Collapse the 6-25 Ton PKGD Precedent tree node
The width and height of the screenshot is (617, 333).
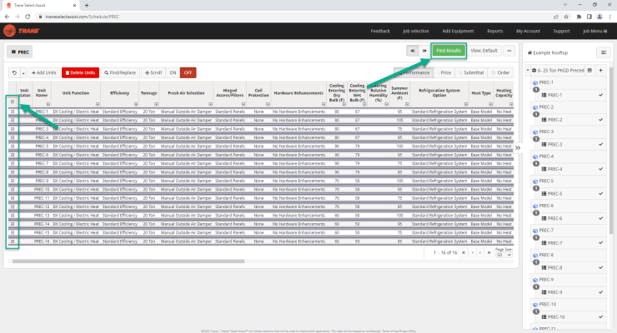(x=528, y=70)
